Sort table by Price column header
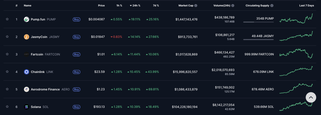Image resolution: width=321 pixels, height=115 pixels. tap(101, 6)
